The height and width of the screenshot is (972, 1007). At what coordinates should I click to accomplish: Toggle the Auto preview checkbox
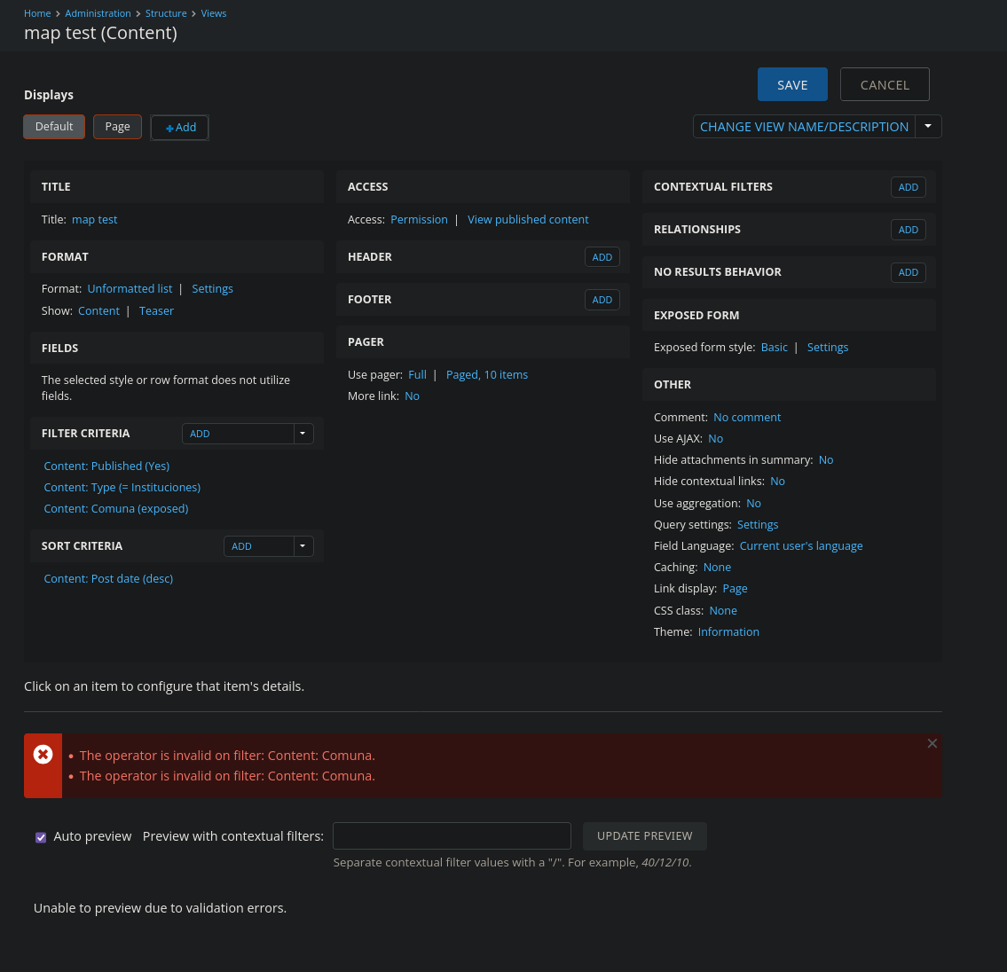(41, 837)
